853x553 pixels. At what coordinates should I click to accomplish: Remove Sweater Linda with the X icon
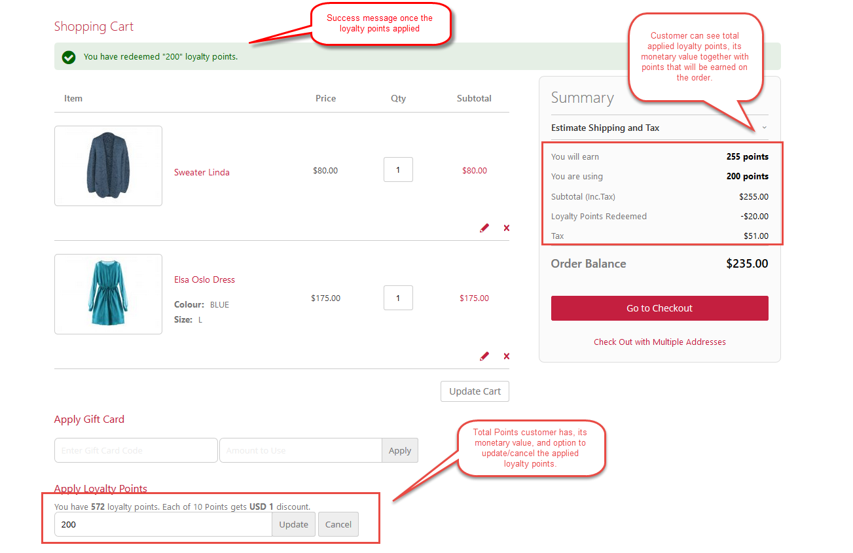506,228
